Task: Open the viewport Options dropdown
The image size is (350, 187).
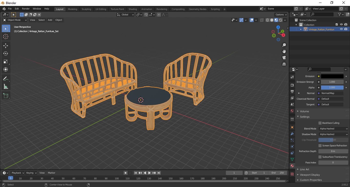Action: pyautogui.click(x=281, y=15)
